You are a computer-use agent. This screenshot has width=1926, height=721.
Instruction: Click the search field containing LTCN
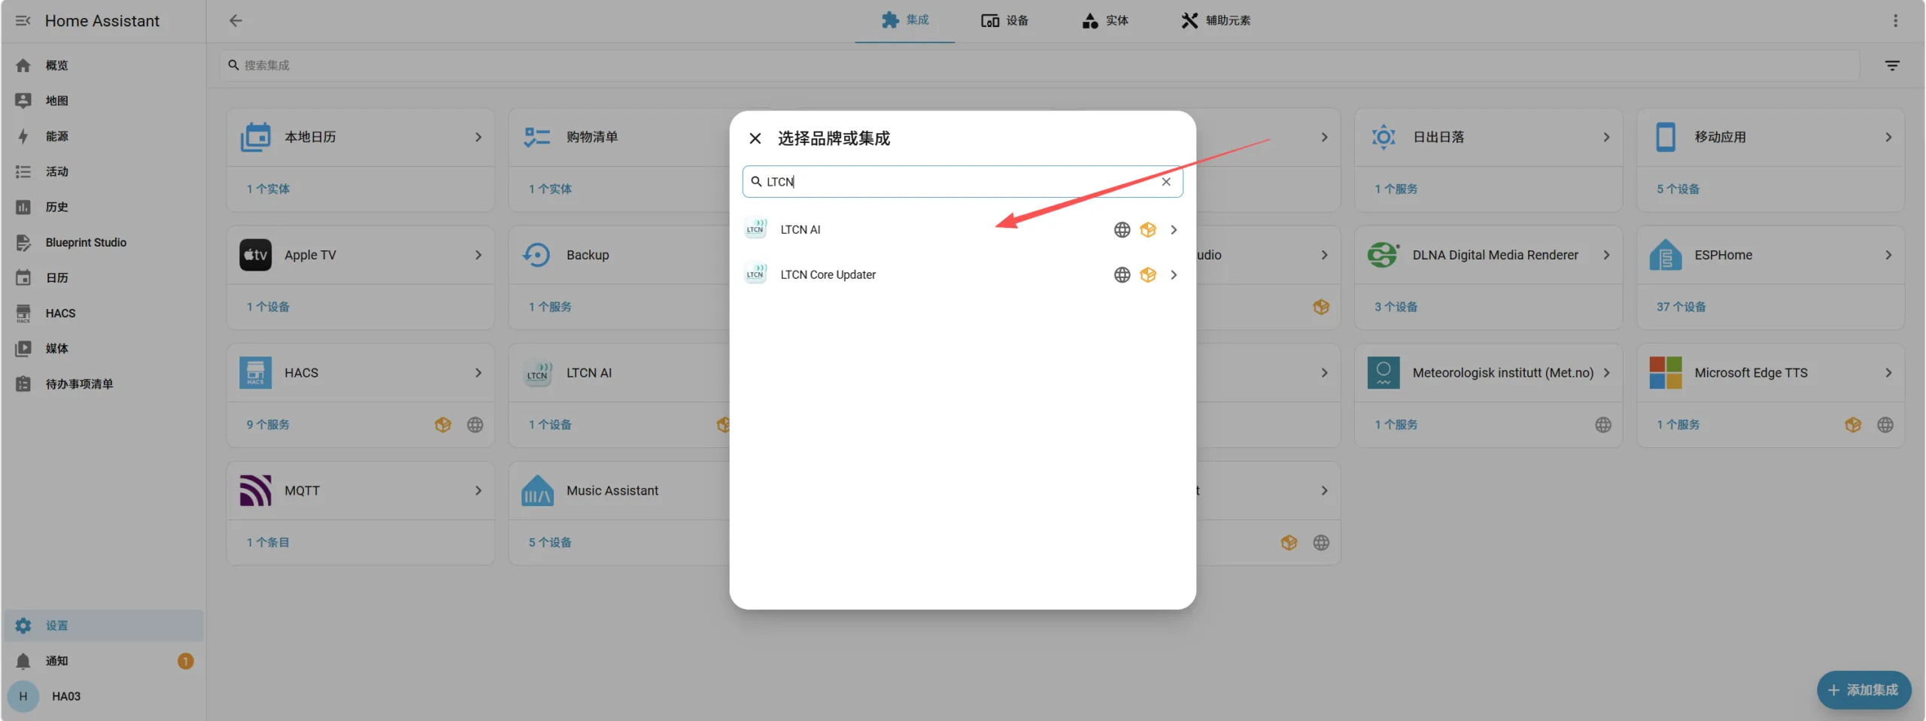[962, 181]
